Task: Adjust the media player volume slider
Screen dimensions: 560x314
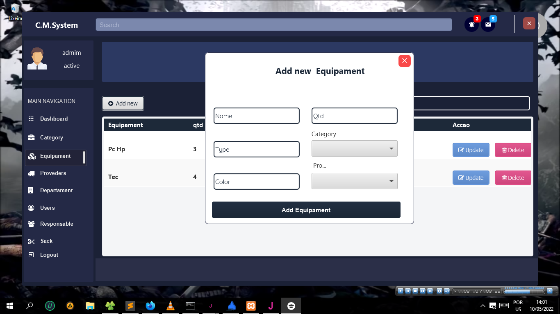Action: click(x=524, y=291)
